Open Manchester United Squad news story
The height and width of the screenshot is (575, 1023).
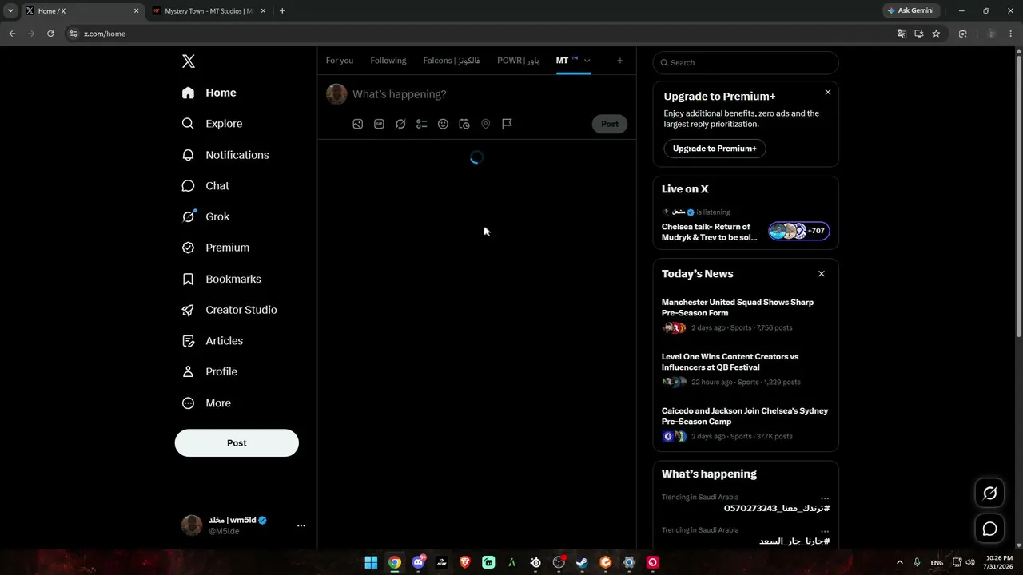(746, 315)
